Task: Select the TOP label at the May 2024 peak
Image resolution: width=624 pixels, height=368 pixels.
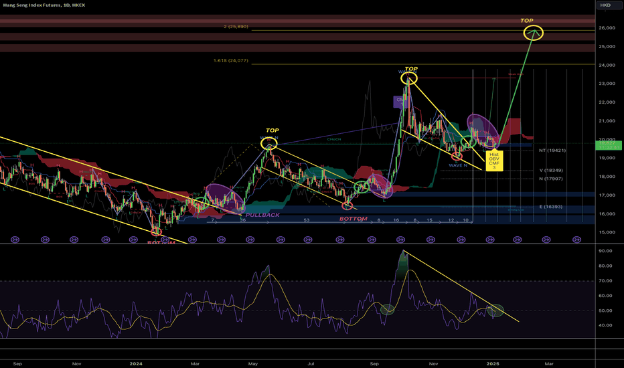Action: (x=272, y=130)
